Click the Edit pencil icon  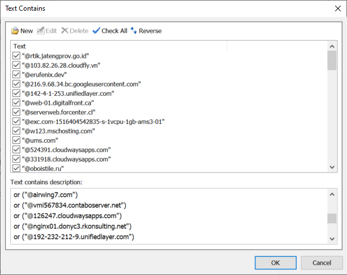coord(41,31)
